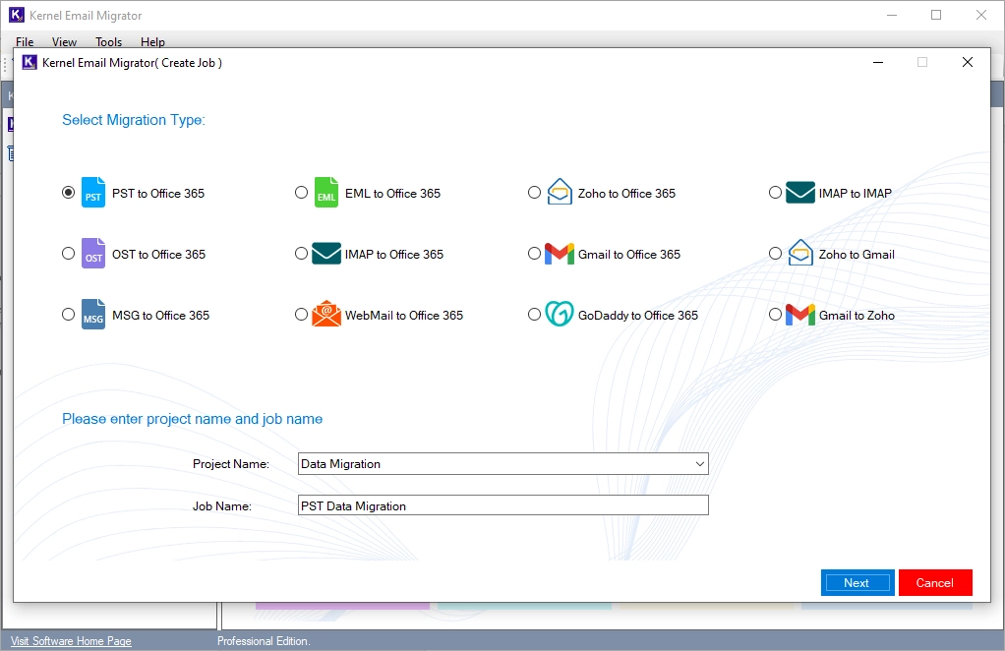
Task: Click 'Gmail to Zoho' label
Action: [x=857, y=316]
